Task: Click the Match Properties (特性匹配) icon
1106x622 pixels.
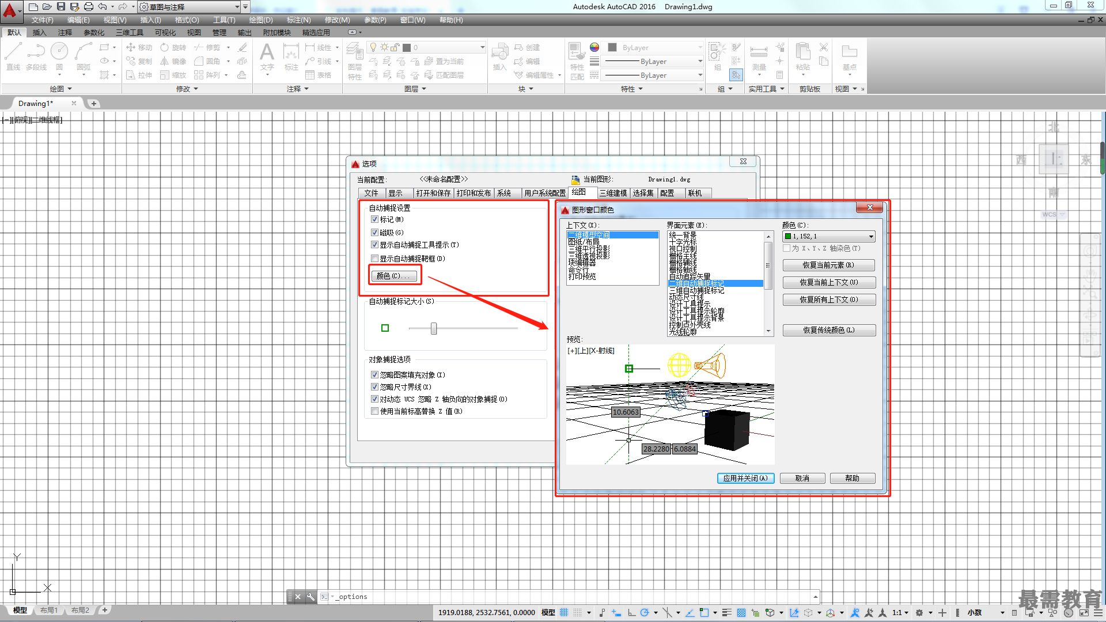Action: pyautogui.click(x=577, y=61)
